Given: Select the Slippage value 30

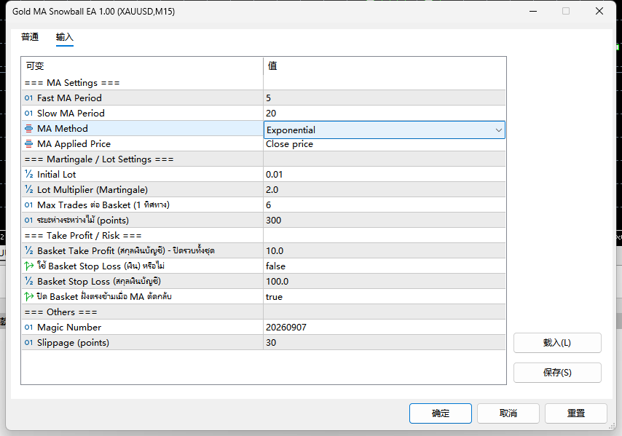Looking at the screenshot, I should click(385, 342).
